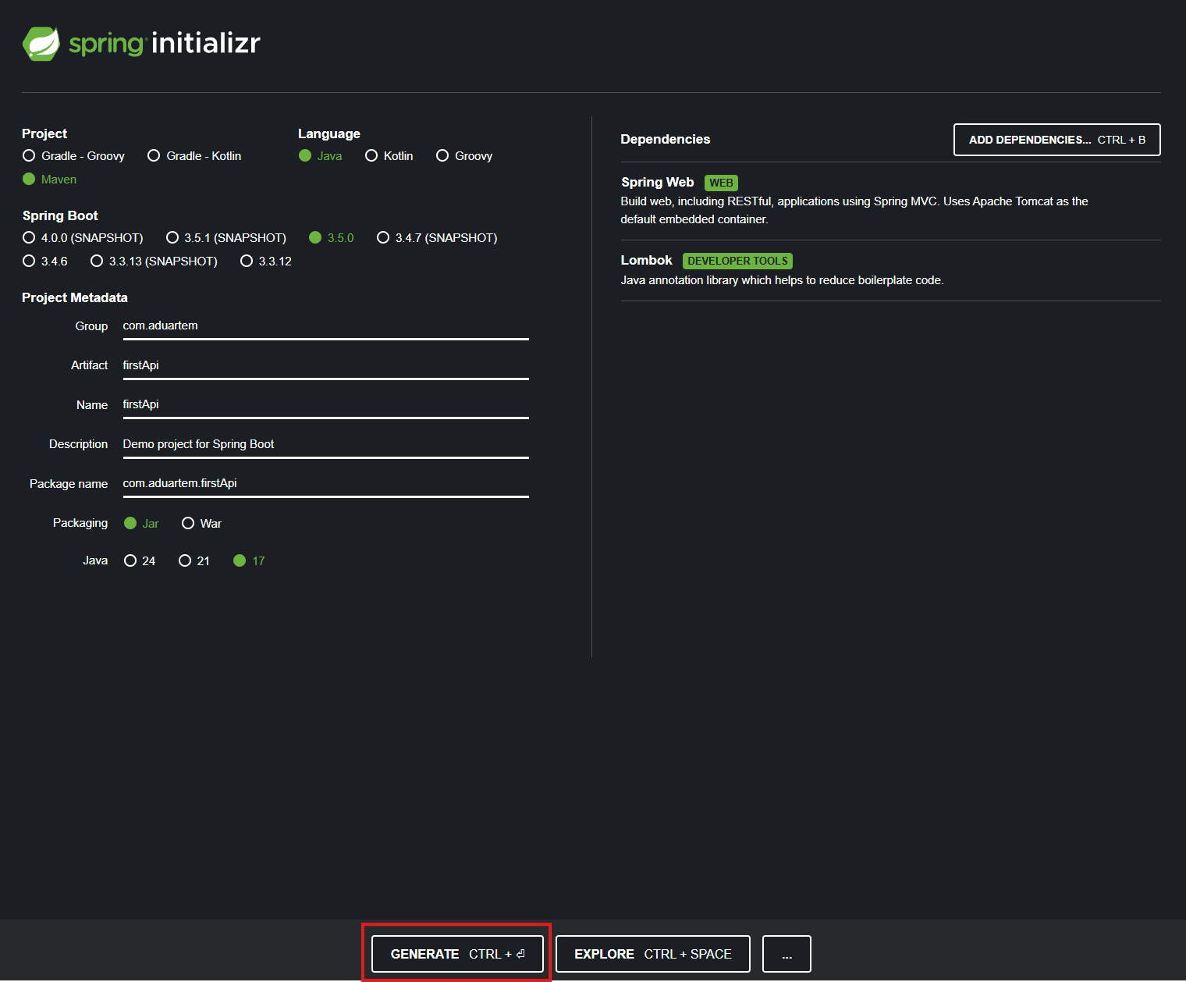The height and width of the screenshot is (982, 1186).
Task: Click the Lombok description text
Action: pyautogui.click(x=782, y=280)
